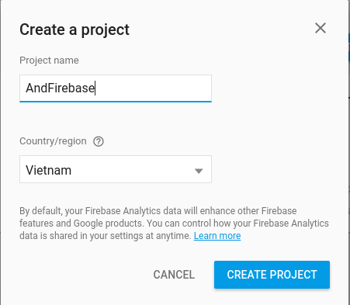Focus the Project name input field
Screen dimensions: 350x305
tap(116, 88)
